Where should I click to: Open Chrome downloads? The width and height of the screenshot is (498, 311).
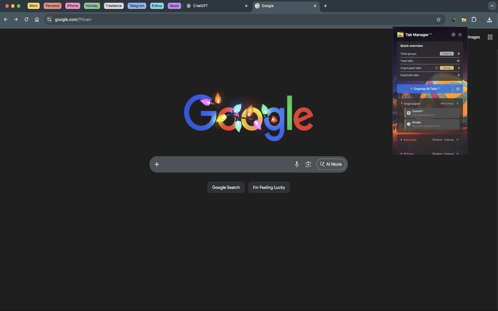point(489,19)
